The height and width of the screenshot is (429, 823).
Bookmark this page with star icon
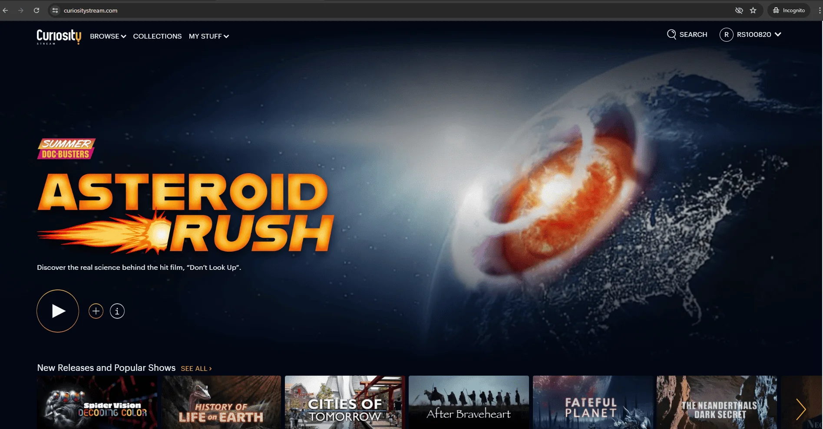click(753, 10)
